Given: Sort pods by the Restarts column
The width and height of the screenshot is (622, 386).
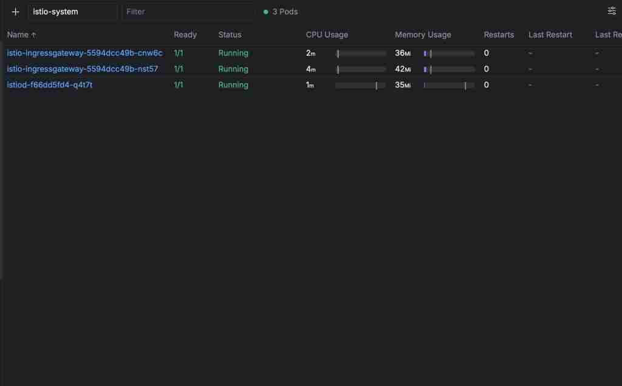Looking at the screenshot, I should tap(499, 35).
